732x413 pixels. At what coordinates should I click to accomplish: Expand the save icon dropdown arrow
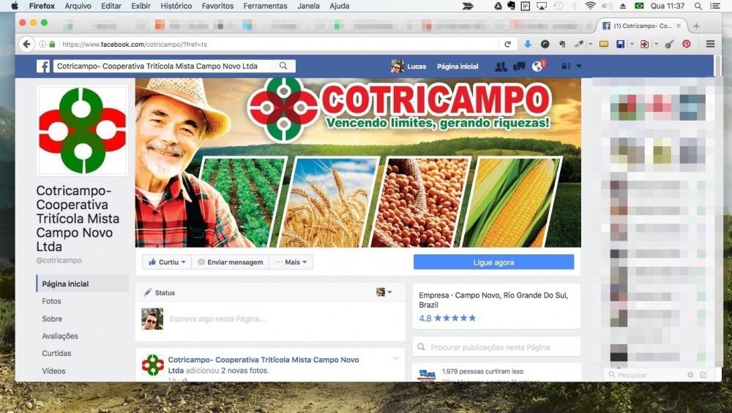pyautogui.click(x=632, y=45)
